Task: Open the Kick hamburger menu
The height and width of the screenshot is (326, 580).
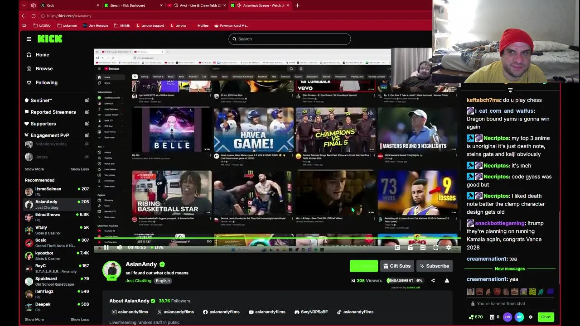Action: pos(29,39)
